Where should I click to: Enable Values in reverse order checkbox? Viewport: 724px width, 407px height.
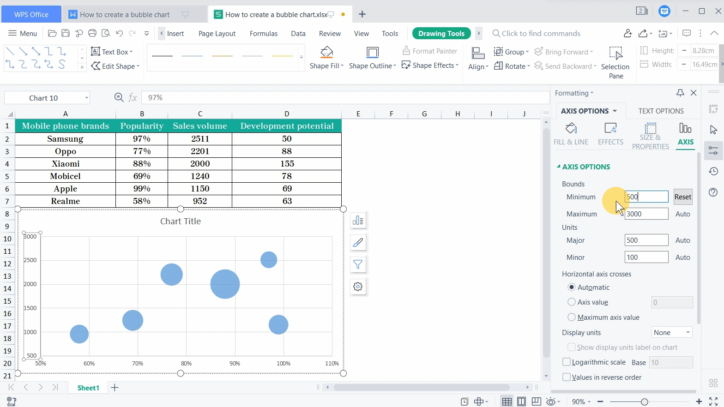(x=567, y=377)
